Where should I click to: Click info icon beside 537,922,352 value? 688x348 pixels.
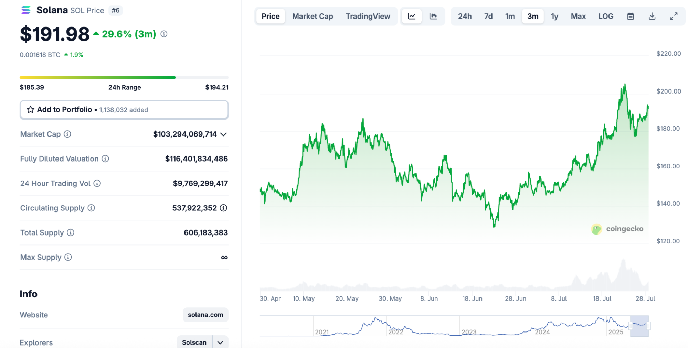point(223,208)
